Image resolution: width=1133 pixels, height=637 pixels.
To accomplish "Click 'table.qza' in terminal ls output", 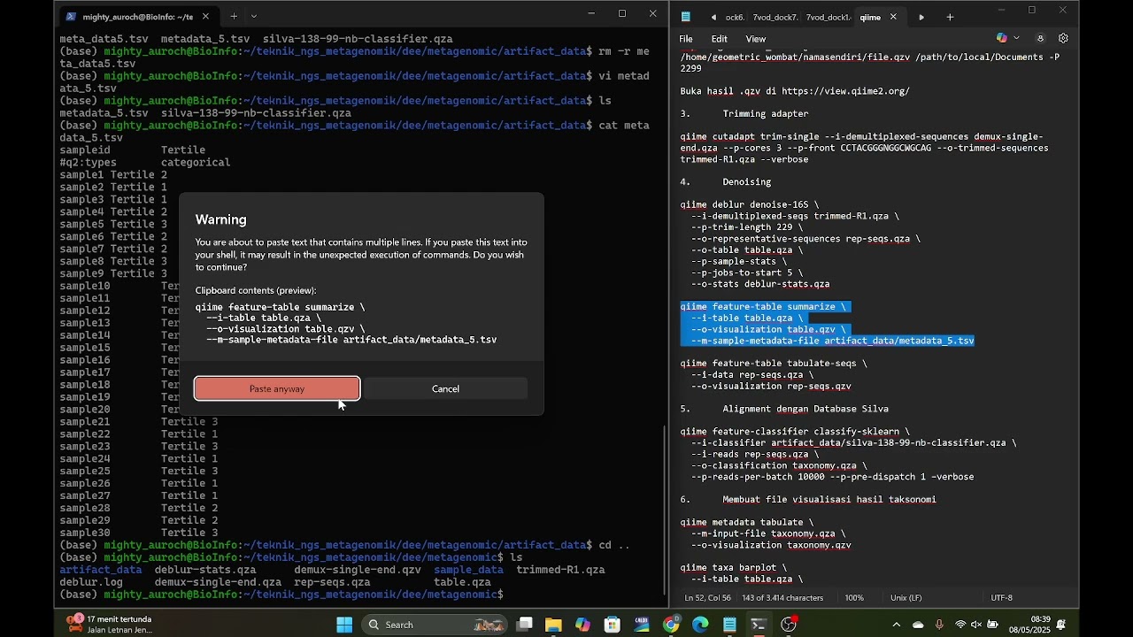I will pyautogui.click(x=462, y=582).
